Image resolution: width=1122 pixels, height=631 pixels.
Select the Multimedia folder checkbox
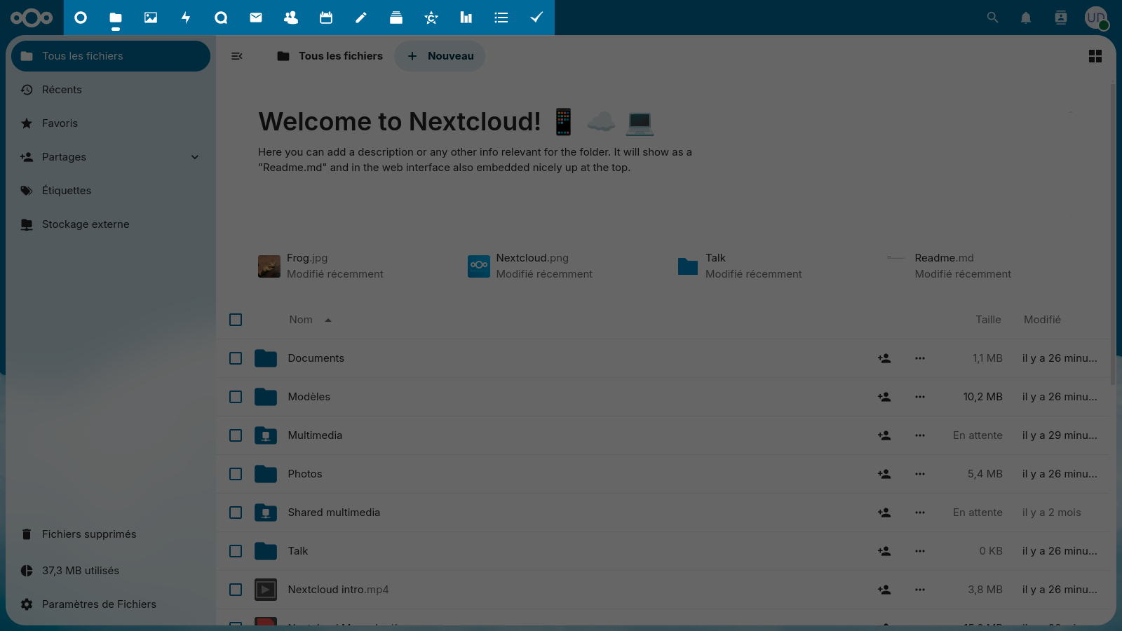tap(236, 435)
